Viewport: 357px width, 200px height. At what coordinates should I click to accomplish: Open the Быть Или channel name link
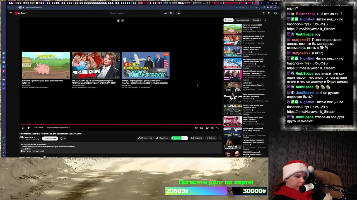pos(30,137)
